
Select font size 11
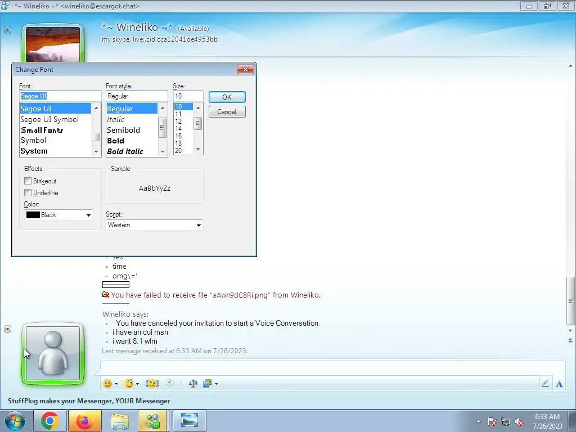[x=178, y=114]
